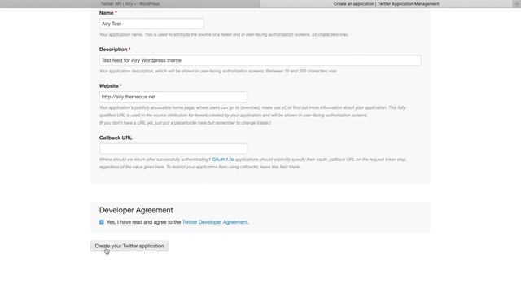Screen dimensions: 521x293
Task: Switch to Twitter API Airy WordPress tab
Action: point(130,3)
